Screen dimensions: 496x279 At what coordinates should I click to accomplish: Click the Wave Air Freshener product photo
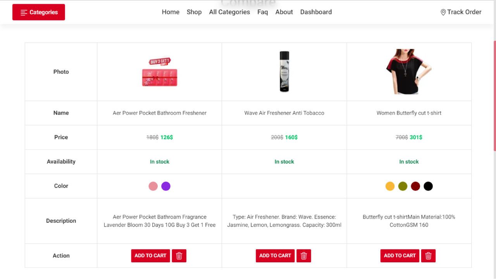284,72
